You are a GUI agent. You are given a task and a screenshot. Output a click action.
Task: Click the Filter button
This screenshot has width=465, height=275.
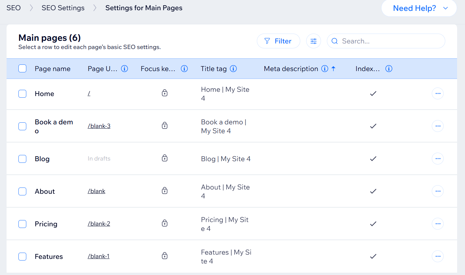point(278,41)
